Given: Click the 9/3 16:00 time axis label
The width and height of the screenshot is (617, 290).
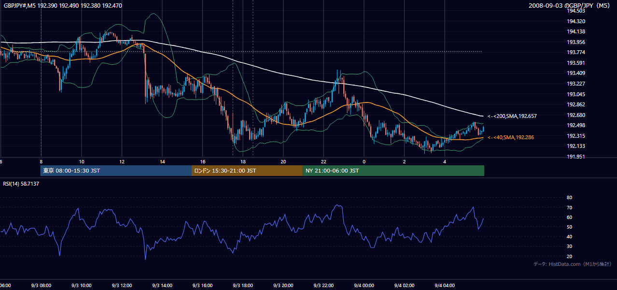Looking at the screenshot, I should click(203, 286).
